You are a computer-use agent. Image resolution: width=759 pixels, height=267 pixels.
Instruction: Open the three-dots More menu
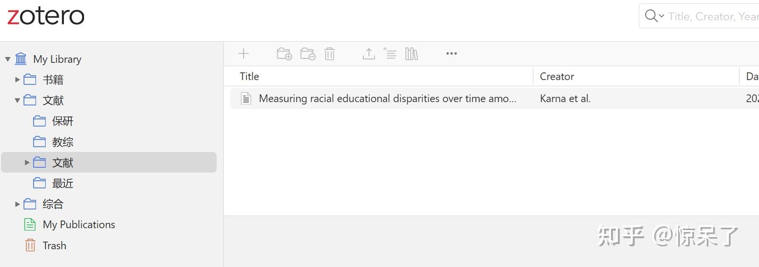451,54
